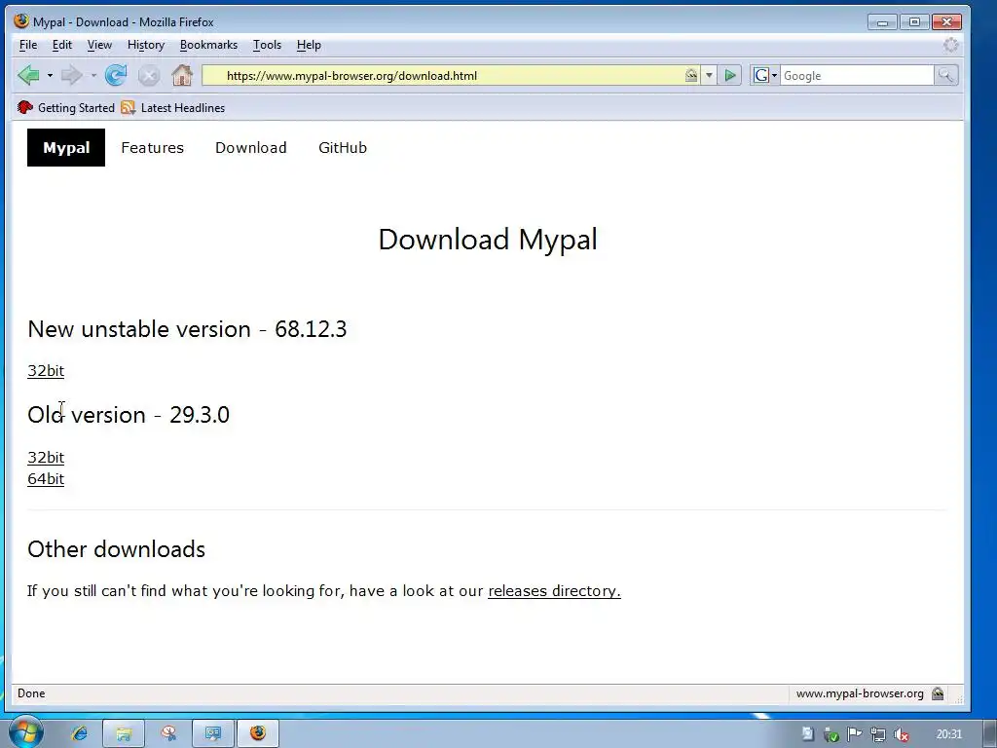
Task: Click the document tray icon
Action: point(807,734)
